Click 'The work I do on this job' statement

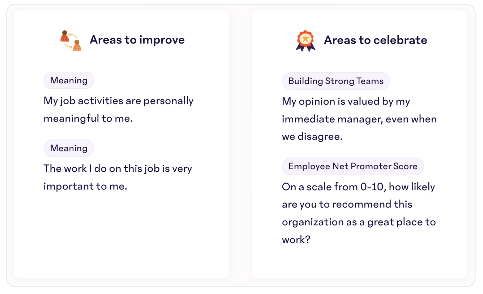click(x=118, y=177)
